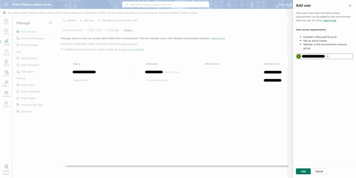Open more options for first user row
Image resolution: width=356 pixels, height=178 pixels.
coord(136,72)
